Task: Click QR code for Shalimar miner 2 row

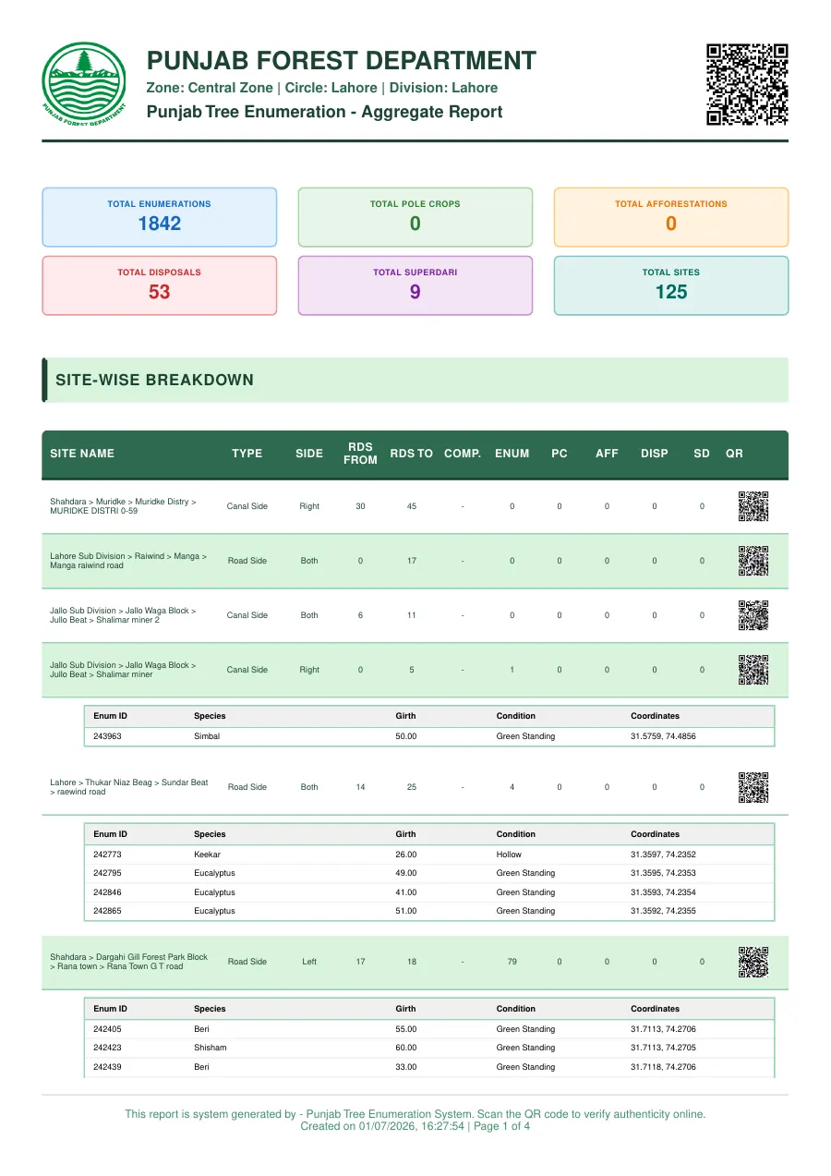Action: click(753, 615)
